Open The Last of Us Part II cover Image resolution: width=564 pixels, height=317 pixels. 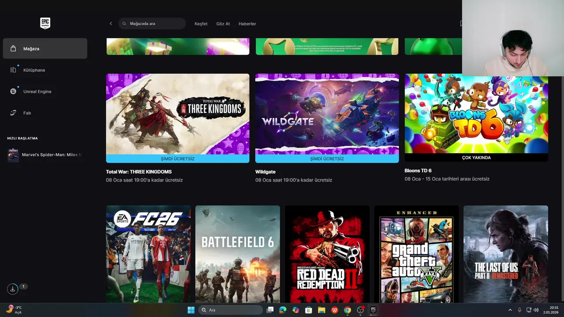coord(506,254)
